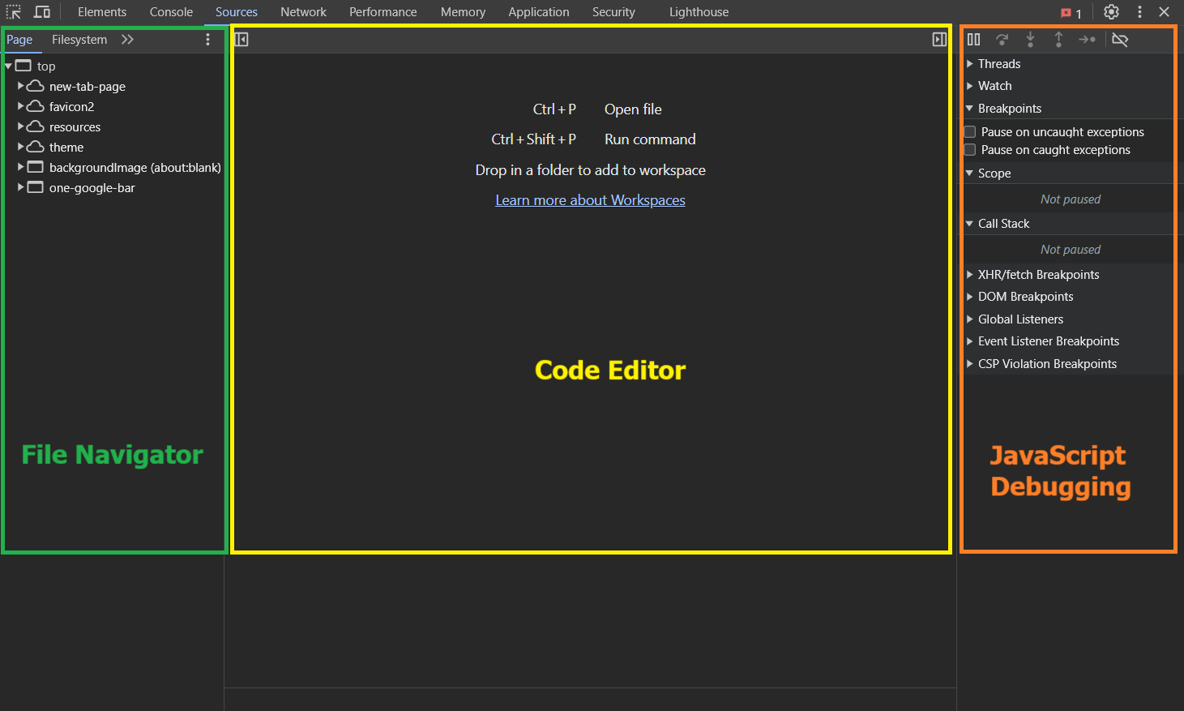1184x711 pixels.
Task: Select the one-google-bar frame
Action: tap(92, 188)
